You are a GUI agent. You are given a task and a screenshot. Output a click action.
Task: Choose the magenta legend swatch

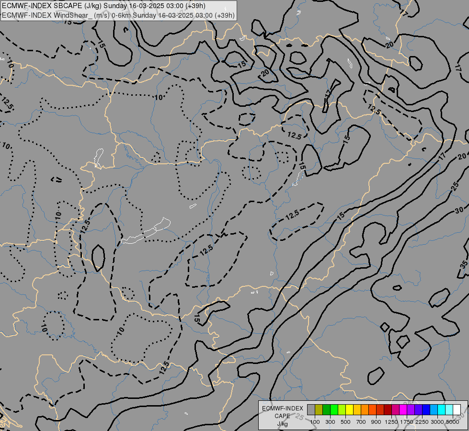403,410
